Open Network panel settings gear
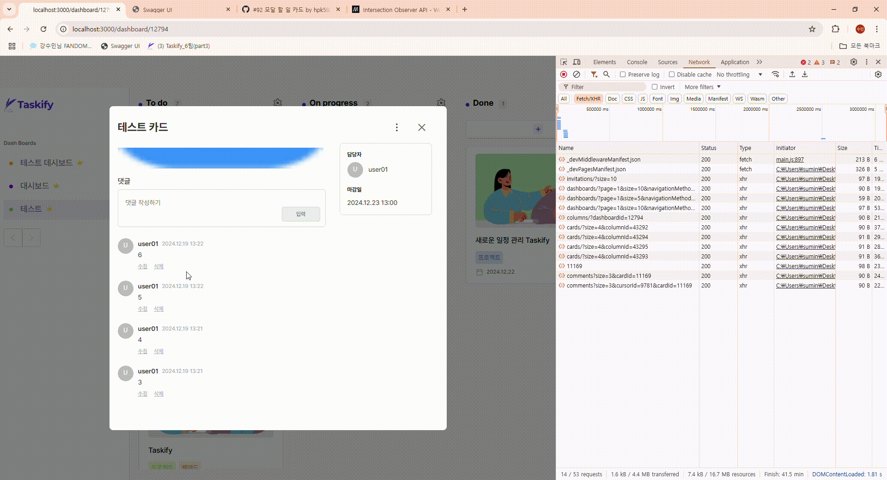This screenshot has width=887, height=480. (878, 74)
